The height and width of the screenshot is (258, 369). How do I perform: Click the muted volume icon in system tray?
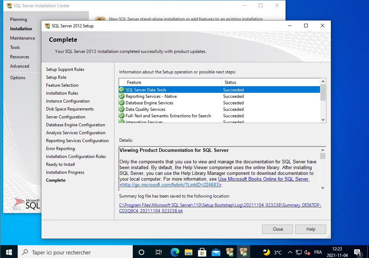[x=307, y=252]
